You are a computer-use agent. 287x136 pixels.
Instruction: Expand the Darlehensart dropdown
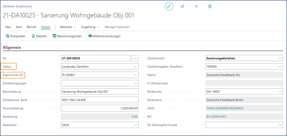tap(280, 58)
